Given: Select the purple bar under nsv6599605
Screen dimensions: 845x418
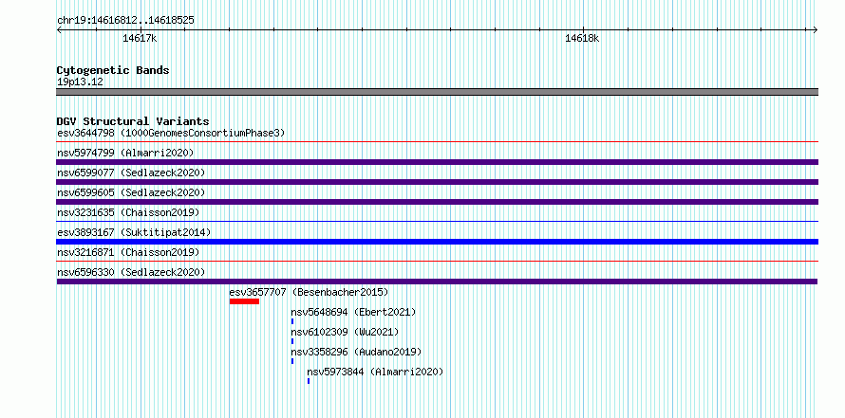Looking at the screenshot, I should click(x=437, y=202).
